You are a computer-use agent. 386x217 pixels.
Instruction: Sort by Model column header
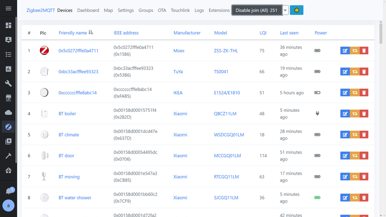tap(221, 33)
